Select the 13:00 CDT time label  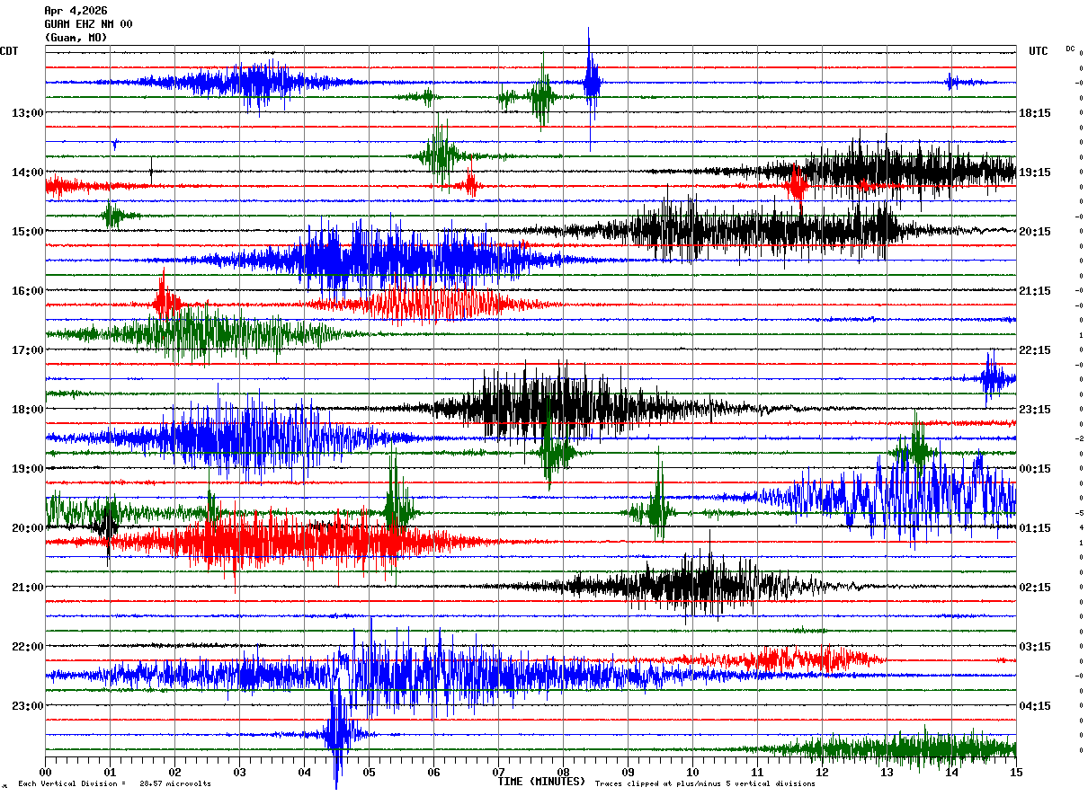(x=28, y=113)
